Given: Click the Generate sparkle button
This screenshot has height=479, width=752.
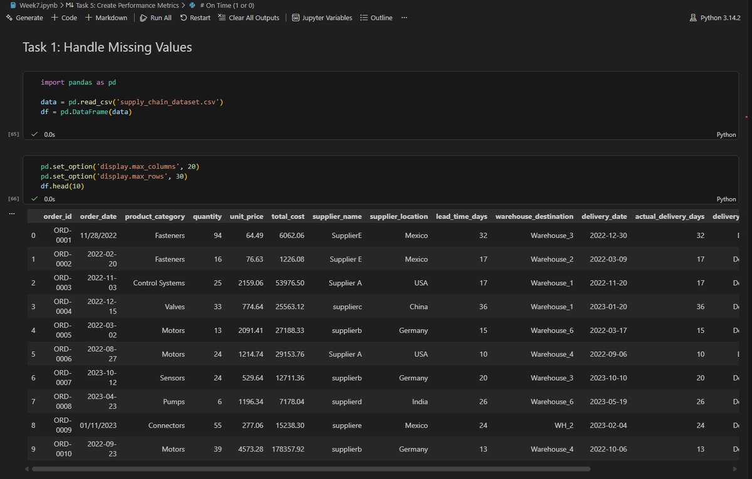Looking at the screenshot, I should click(24, 18).
